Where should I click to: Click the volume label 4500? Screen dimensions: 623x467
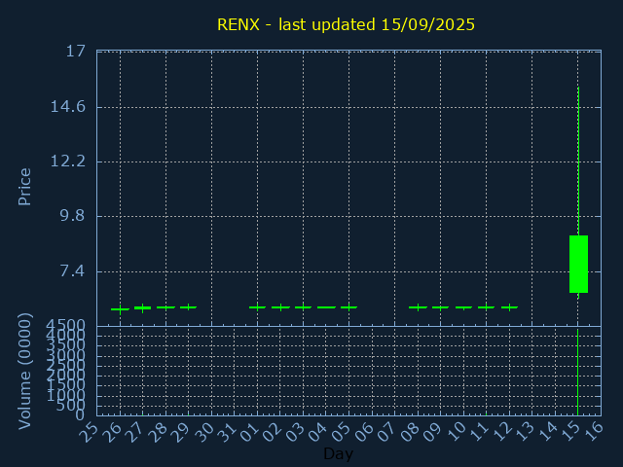pyautogui.click(x=66, y=325)
